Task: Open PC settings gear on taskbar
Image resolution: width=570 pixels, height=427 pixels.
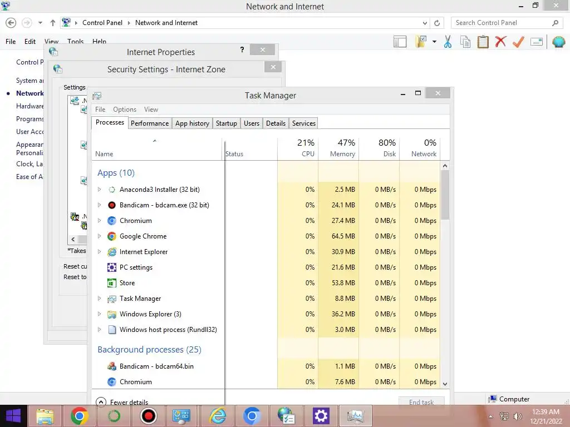Action: 321,416
